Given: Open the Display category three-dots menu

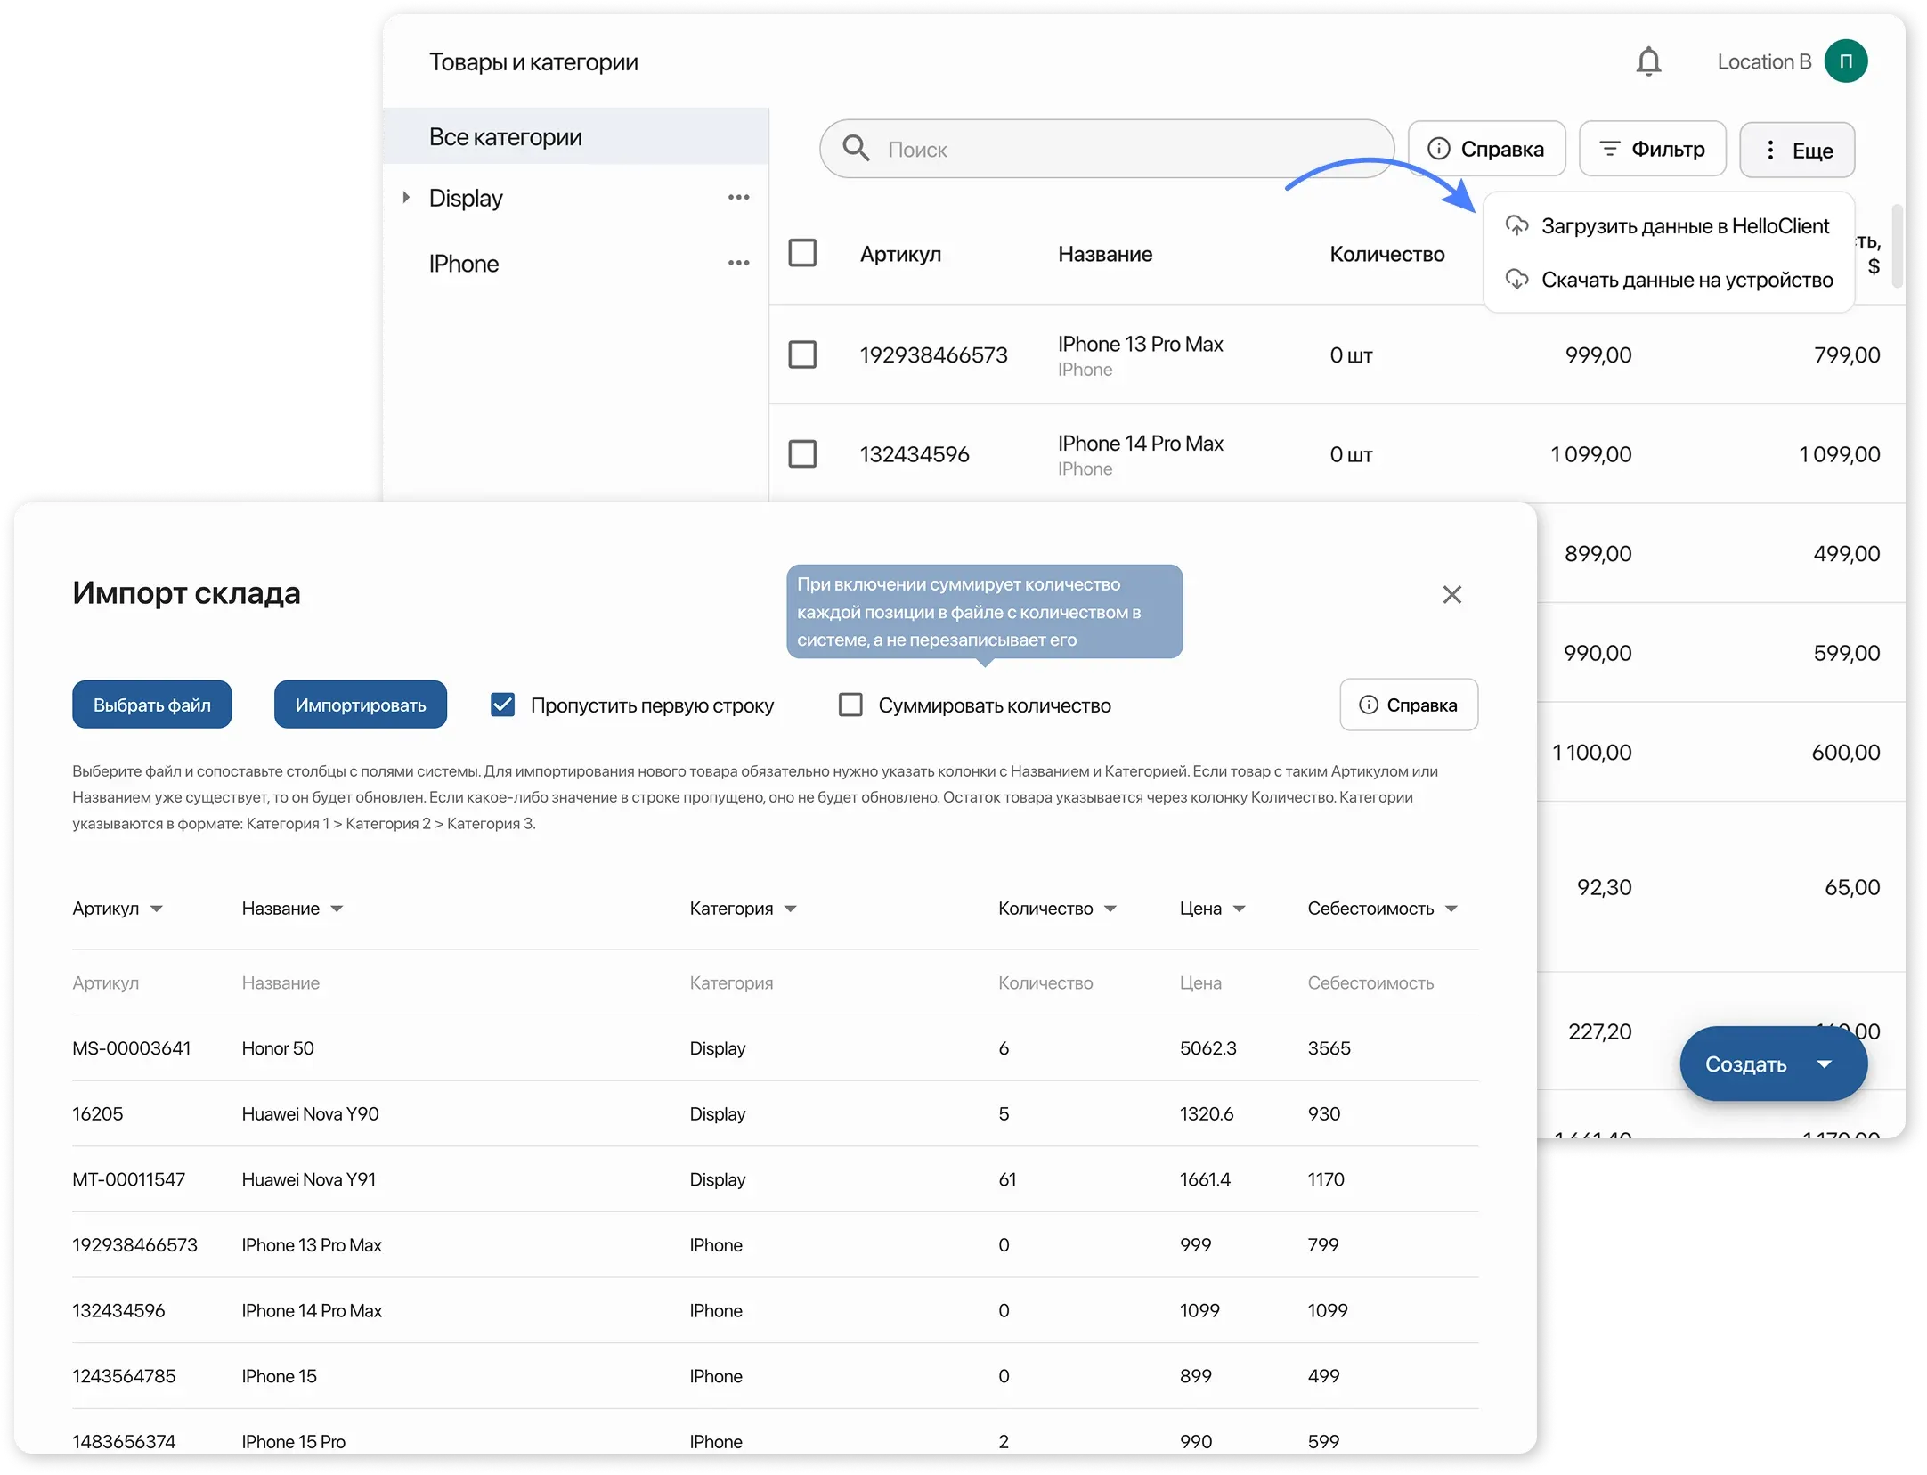Looking at the screenshot, I should point(738,198).
